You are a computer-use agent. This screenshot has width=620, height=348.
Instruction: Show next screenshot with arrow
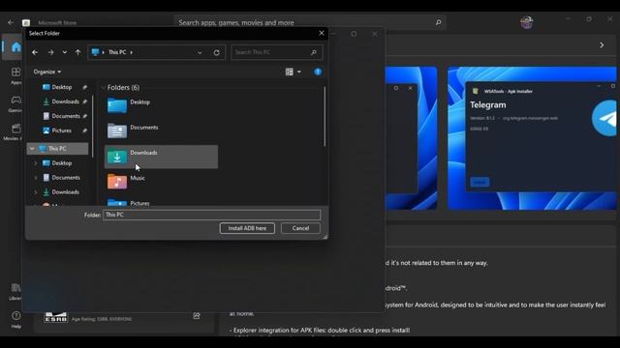602,45
